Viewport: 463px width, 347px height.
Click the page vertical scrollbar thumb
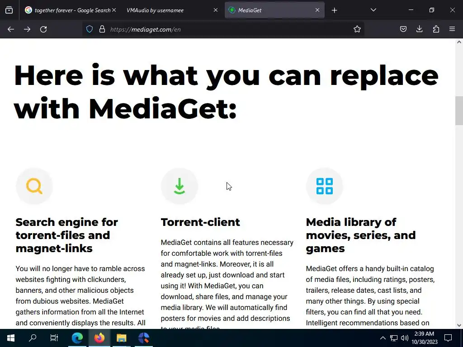[459, 111]
